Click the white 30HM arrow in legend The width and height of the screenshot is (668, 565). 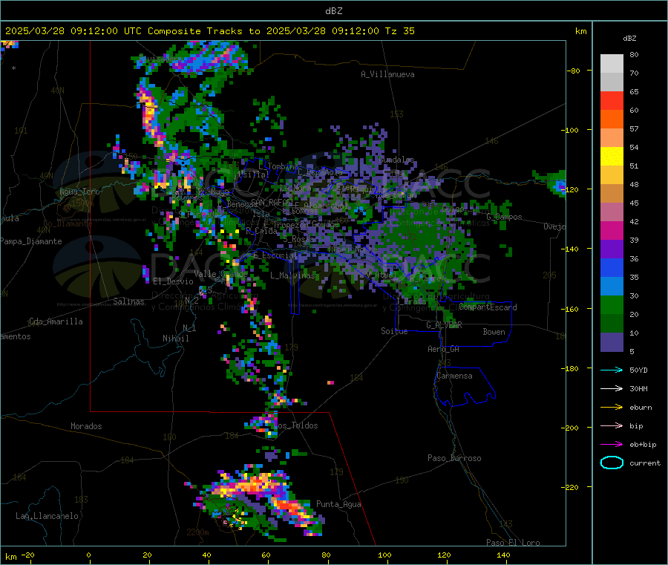pos(612,388)
